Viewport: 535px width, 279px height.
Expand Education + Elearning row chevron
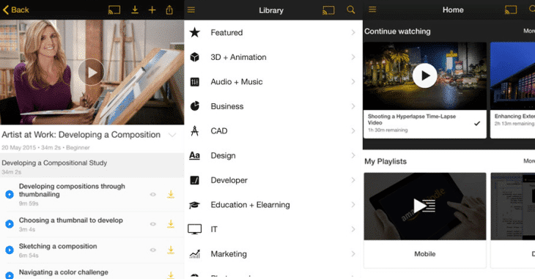pyautogui.click(x=353, y=204)
